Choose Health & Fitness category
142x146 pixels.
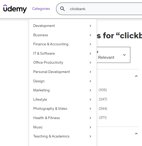pos(62,118)
